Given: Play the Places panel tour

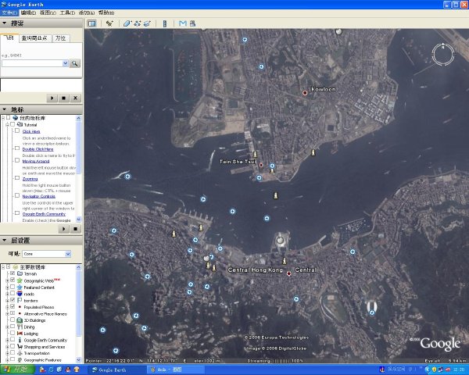Looking at the screenshot, I should [64, 229].
